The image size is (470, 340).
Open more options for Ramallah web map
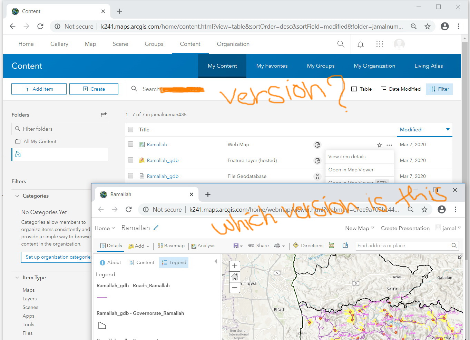(389, 145)
